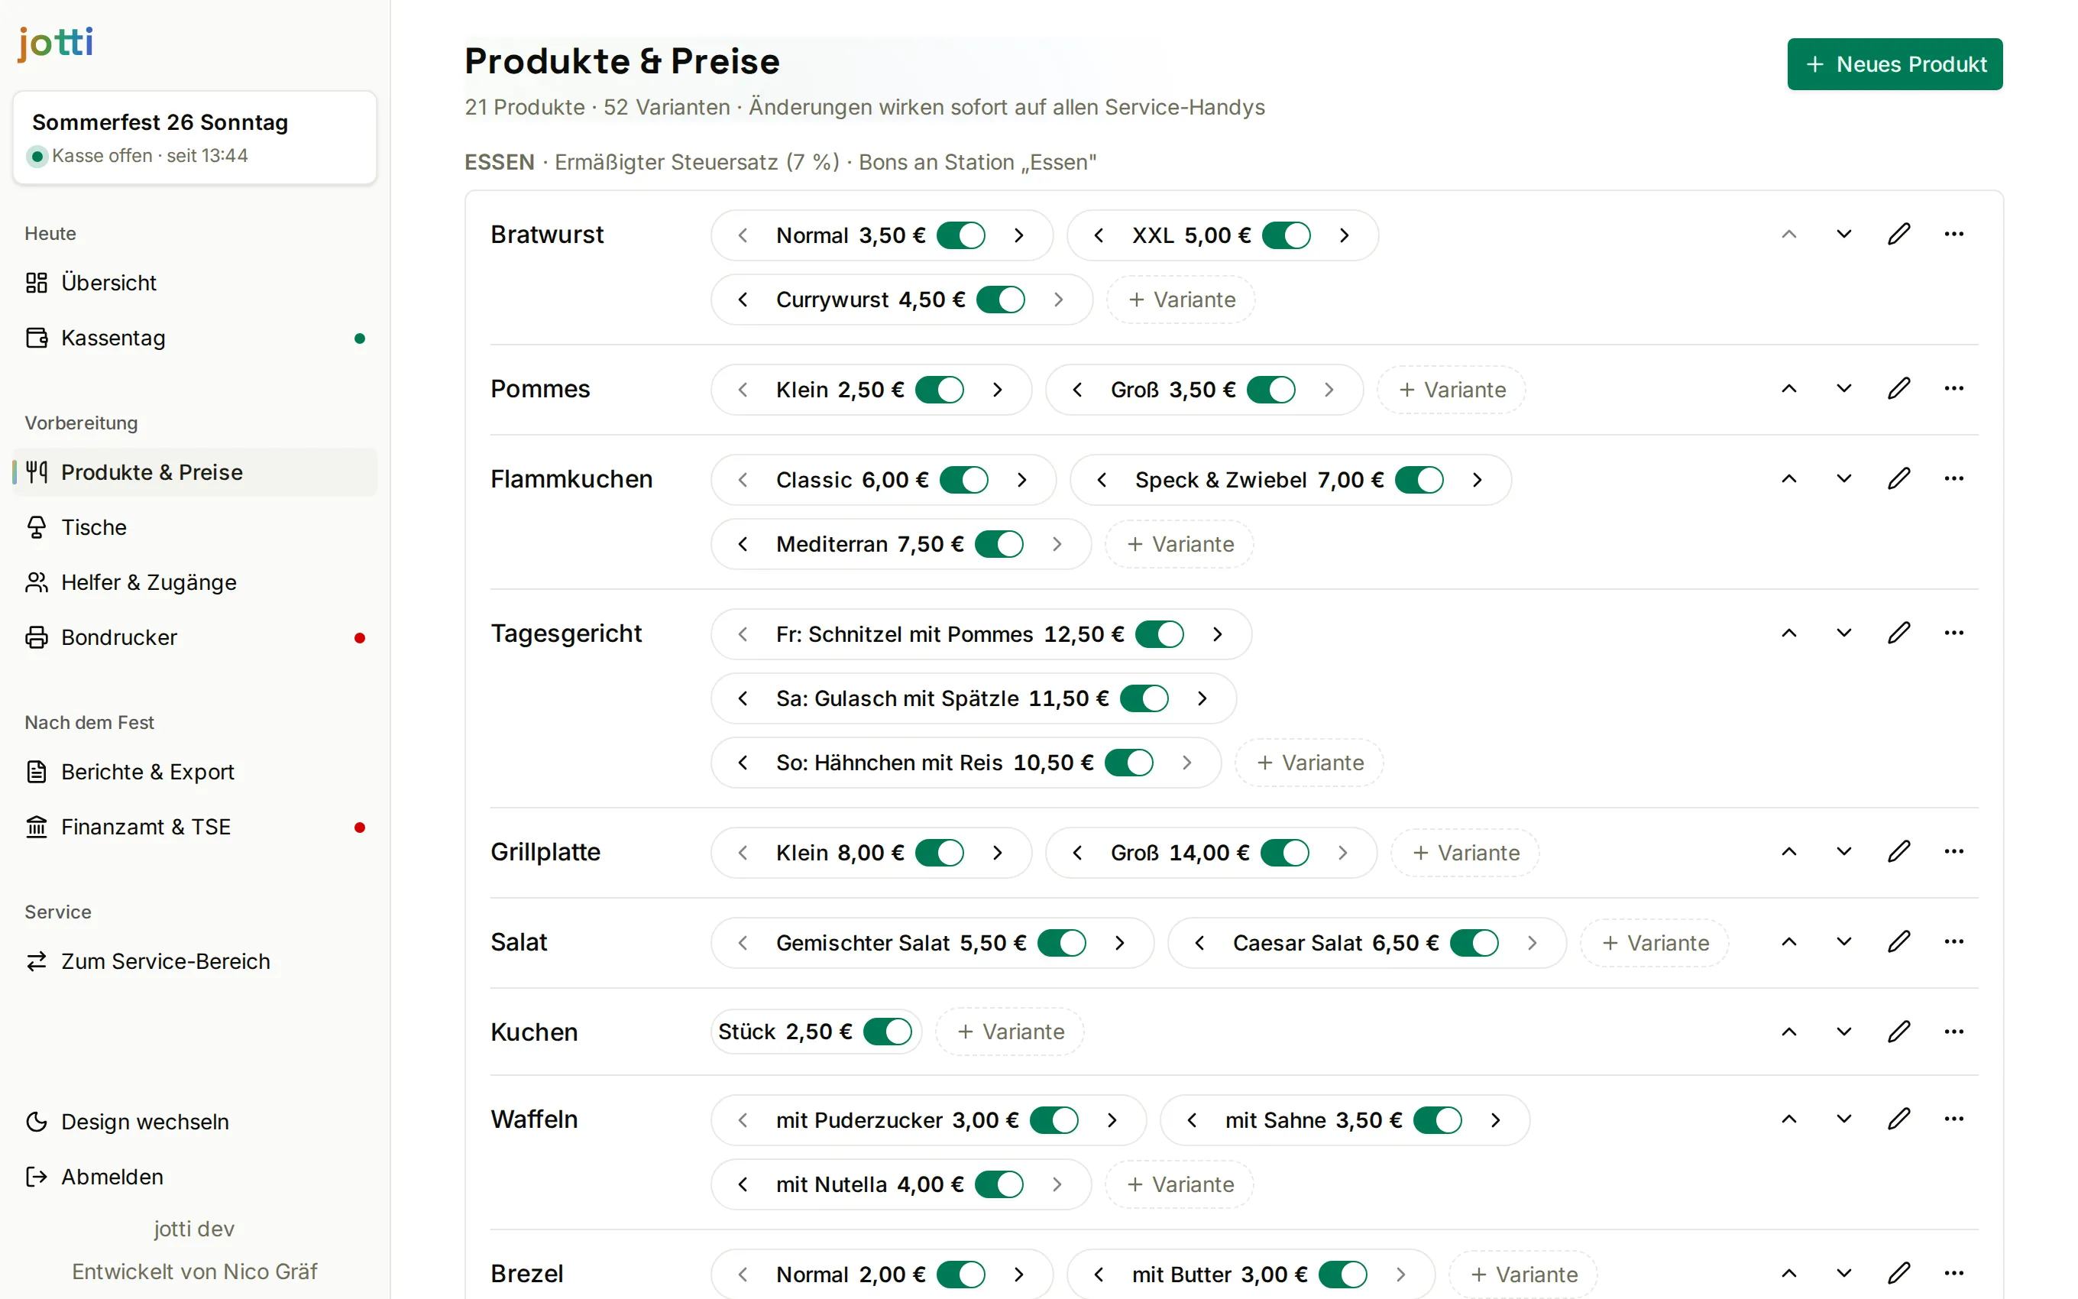
Task: Move Bratwurst down in the list
Action: click(1843, 234)
